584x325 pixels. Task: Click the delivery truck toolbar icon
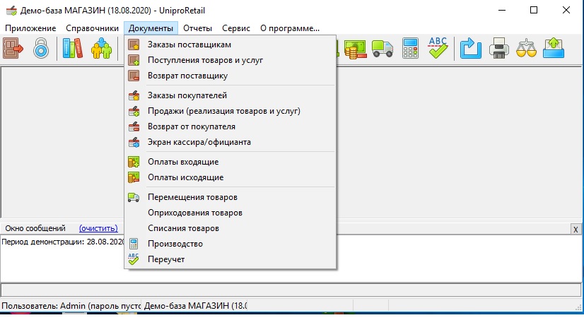[x=382, y=48]
